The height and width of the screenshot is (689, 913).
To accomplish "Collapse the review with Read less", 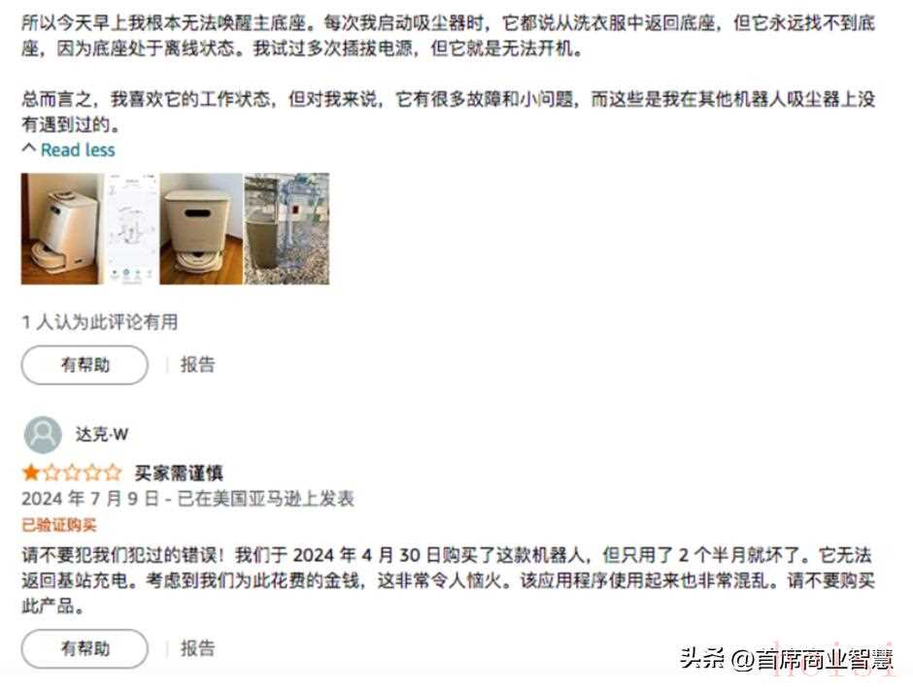I will 78,150.
